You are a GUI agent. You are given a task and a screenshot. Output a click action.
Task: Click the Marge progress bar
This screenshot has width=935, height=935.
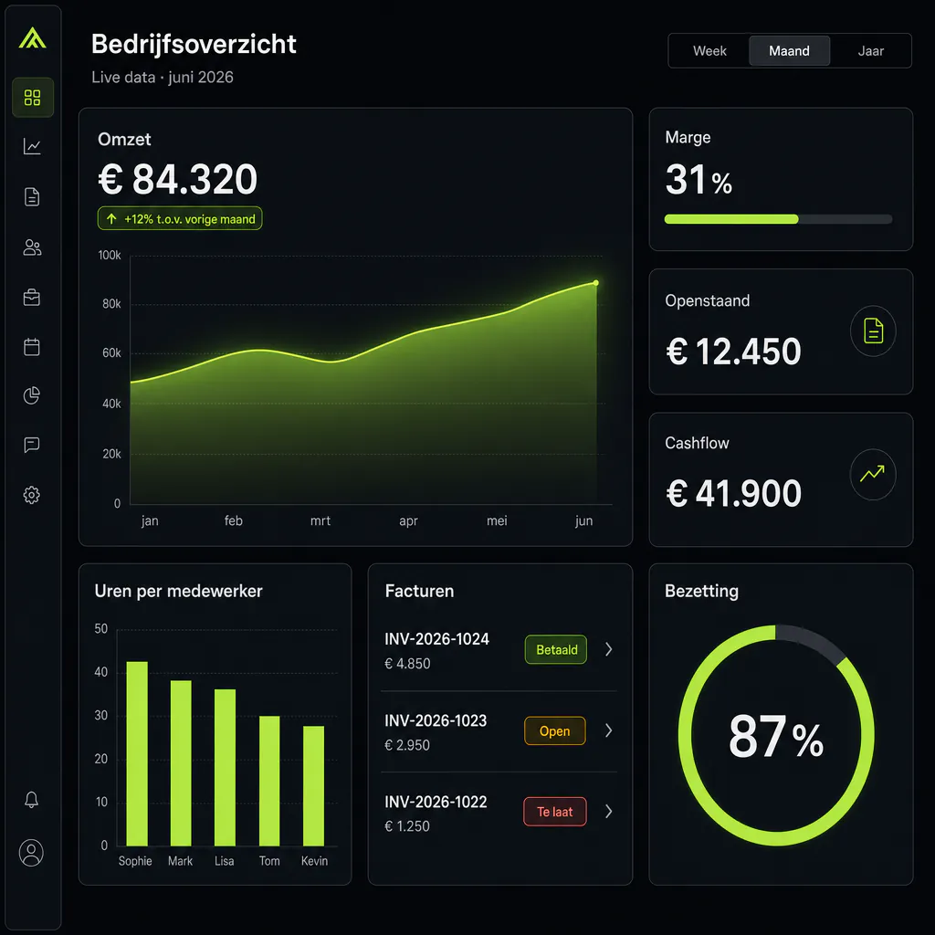(x=778, y=219)
